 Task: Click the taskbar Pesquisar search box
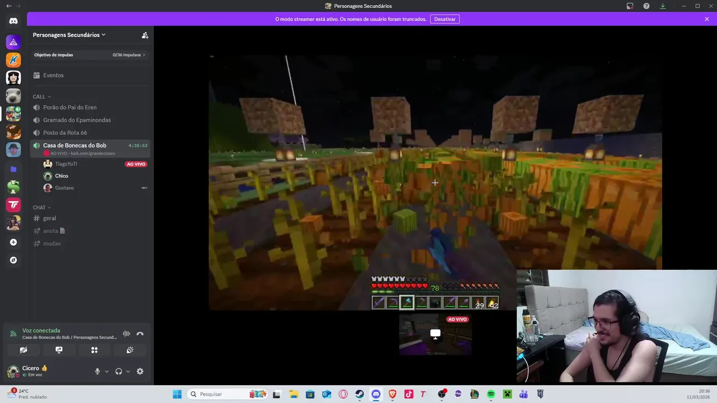pos(229,394)
